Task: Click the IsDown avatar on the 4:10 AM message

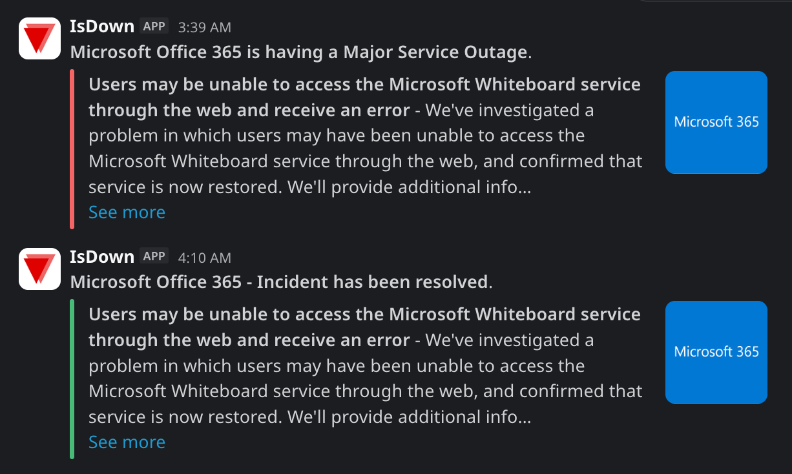Action: [39, 268]
